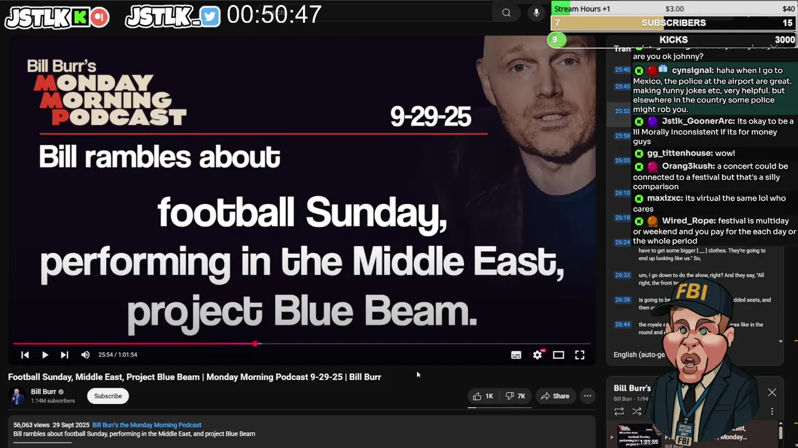Click chat username cynsignal
798x448 pixels.
[x=693, y=70]
